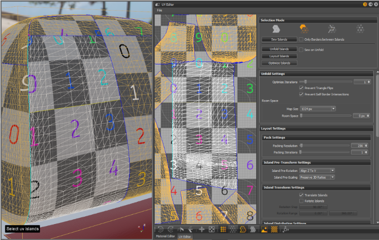Click the Island Transform Settings header
This screenshot has width=379, height=240.
point(316,188)
